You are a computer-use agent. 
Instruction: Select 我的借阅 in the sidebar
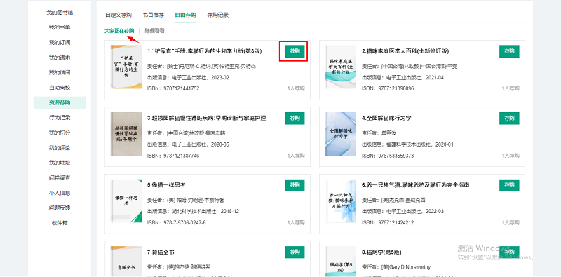[60, 73]
